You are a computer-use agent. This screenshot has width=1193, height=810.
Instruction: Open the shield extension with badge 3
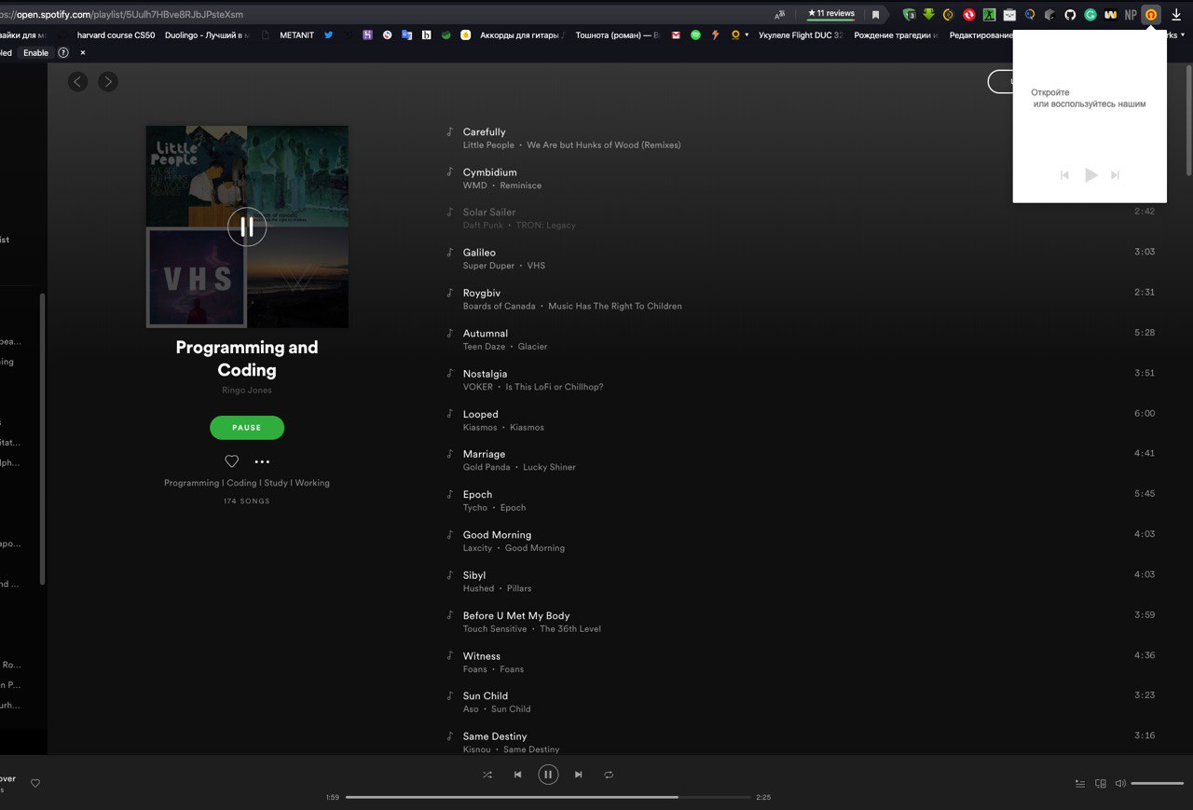pyautogui.click(x=909, y=15)
